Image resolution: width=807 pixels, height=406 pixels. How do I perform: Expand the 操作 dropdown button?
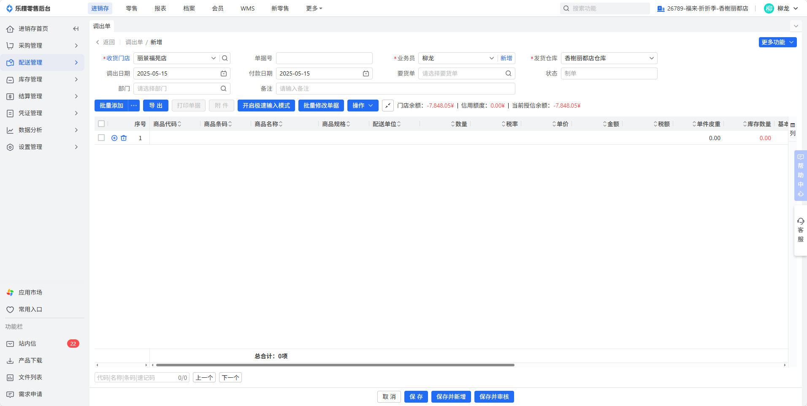click(x=363, y=106)
